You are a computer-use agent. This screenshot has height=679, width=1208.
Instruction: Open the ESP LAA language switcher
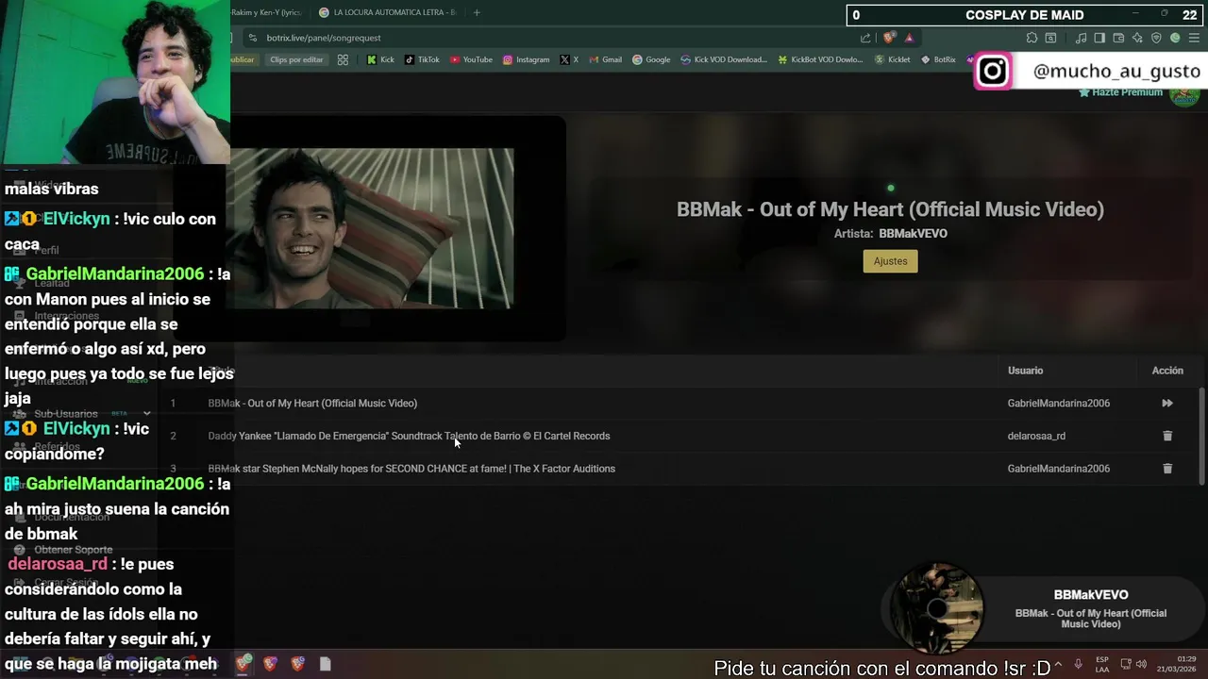(x=1102, y=664)
